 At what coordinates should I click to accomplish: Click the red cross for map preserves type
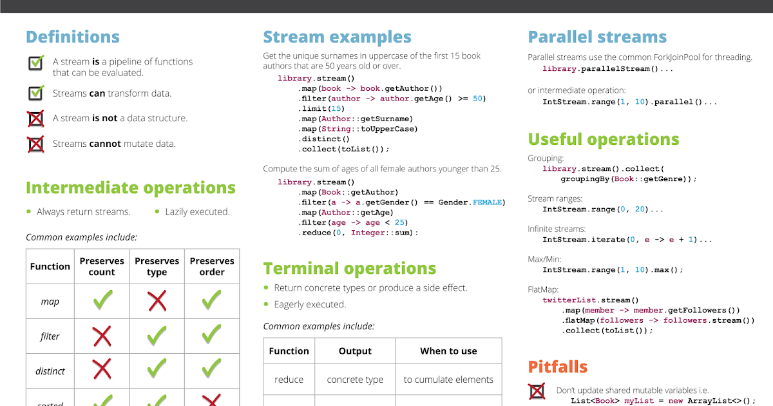(157, 301)
